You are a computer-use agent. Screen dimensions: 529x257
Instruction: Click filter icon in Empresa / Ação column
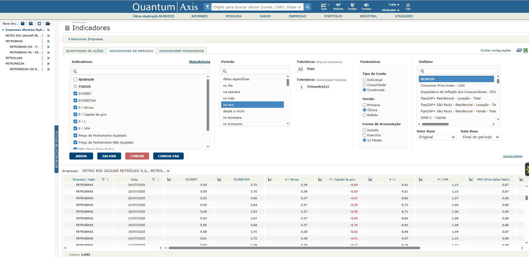tap(103, 179)
